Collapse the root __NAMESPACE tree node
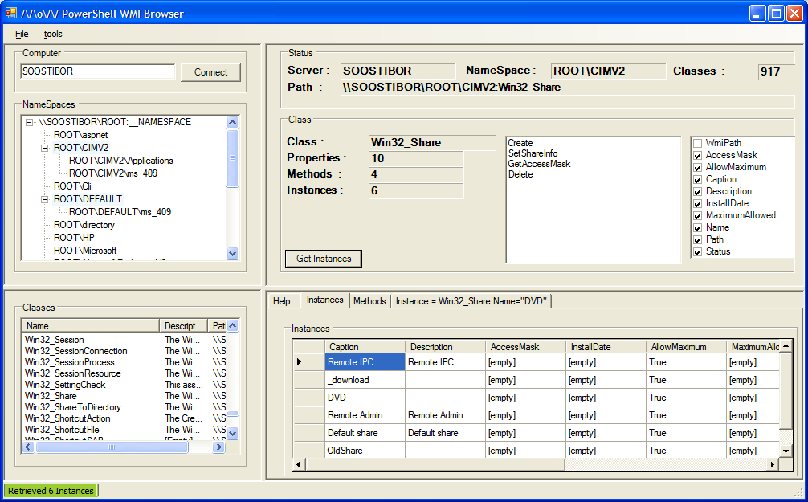The height and width of the screenshot is (502, 808). (30, 122)
